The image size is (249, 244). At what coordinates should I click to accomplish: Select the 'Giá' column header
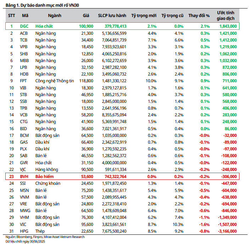[x=86, y=16]
